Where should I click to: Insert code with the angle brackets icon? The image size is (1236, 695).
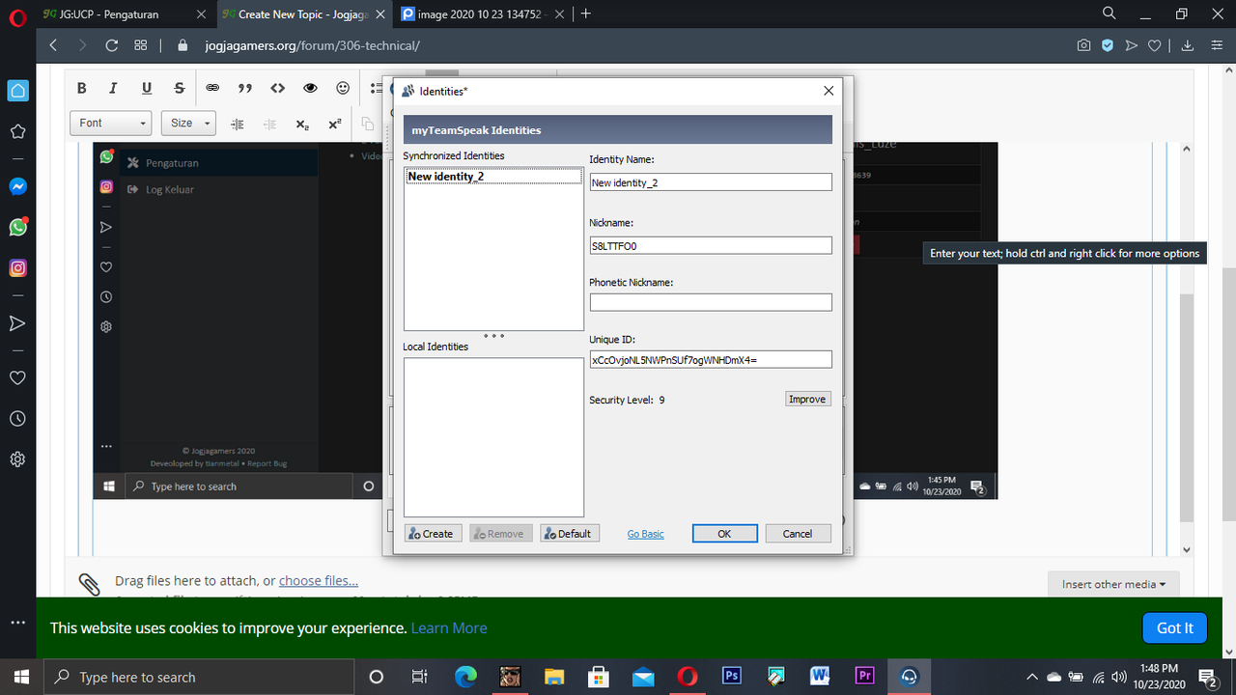pyautogui.click(x=277, y=88)
